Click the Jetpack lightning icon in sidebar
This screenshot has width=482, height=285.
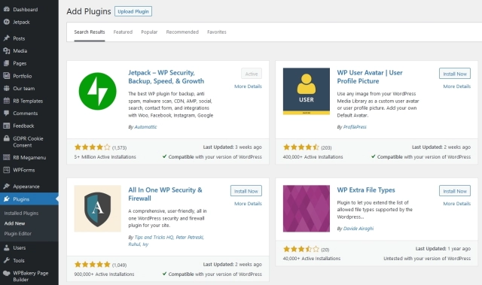tap(7, 22)
